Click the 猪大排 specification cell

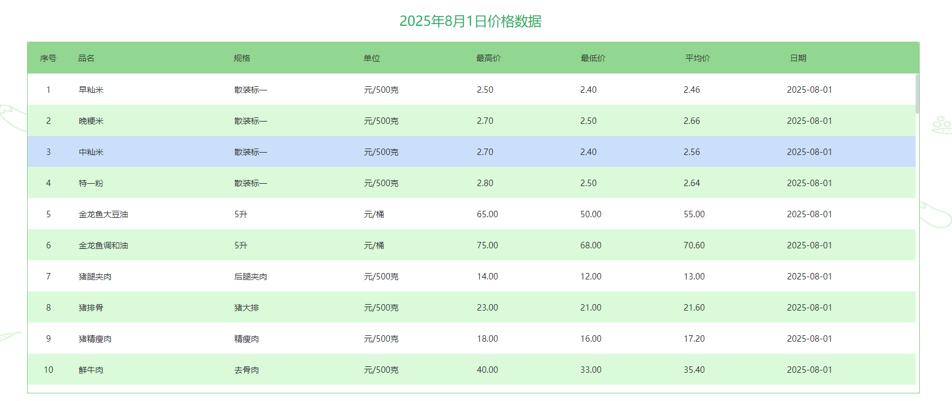tap(247, 308)
